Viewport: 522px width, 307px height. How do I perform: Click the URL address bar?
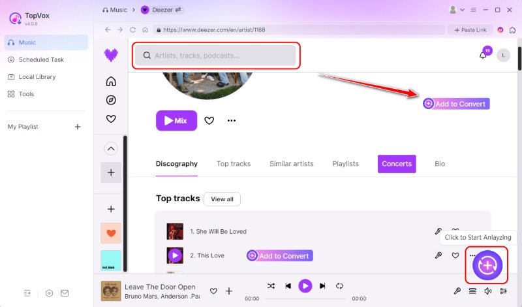[x=299, y=29]
